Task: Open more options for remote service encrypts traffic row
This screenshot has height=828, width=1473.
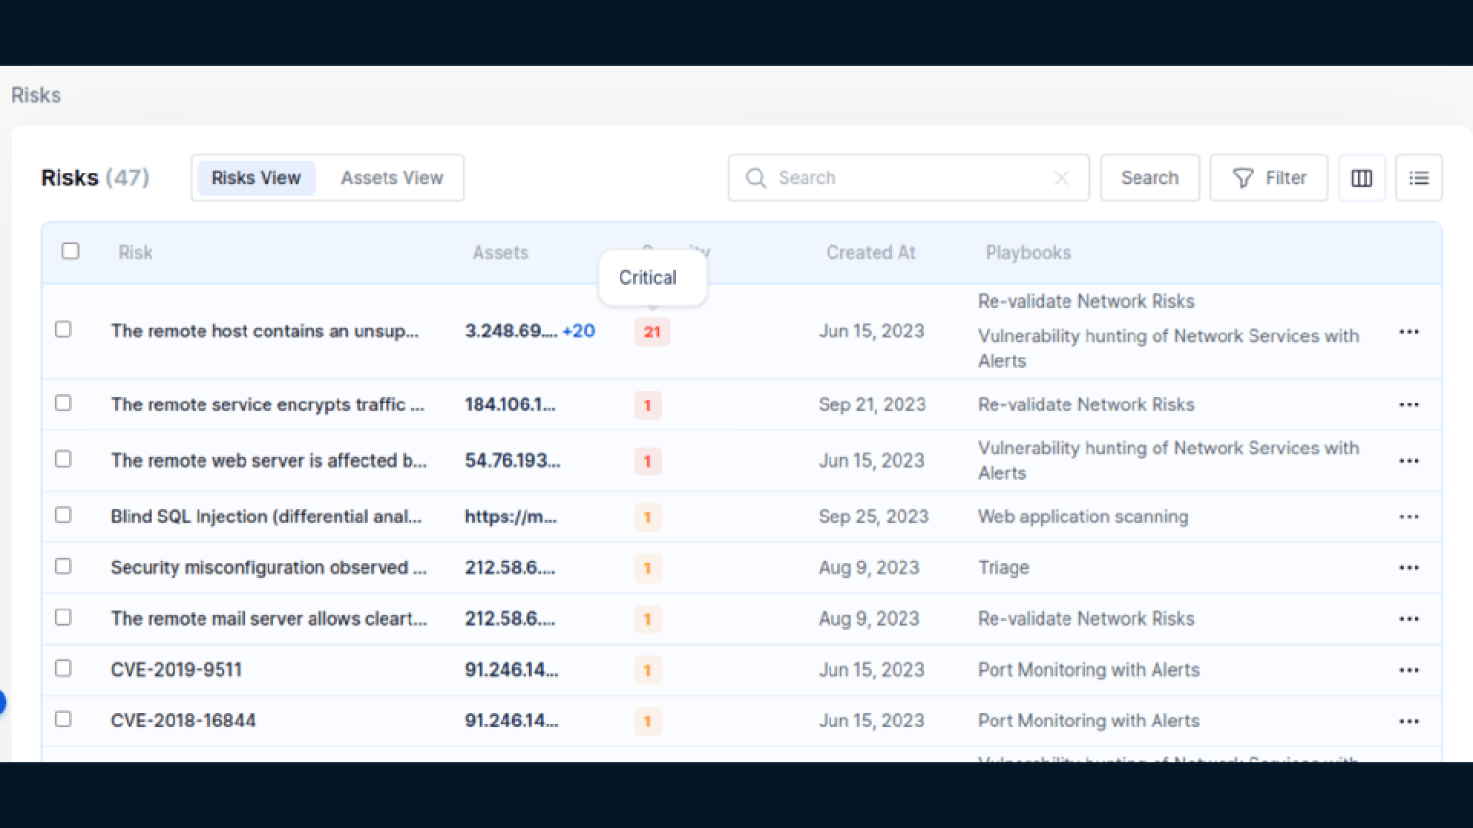Action: pos(1409,404)
